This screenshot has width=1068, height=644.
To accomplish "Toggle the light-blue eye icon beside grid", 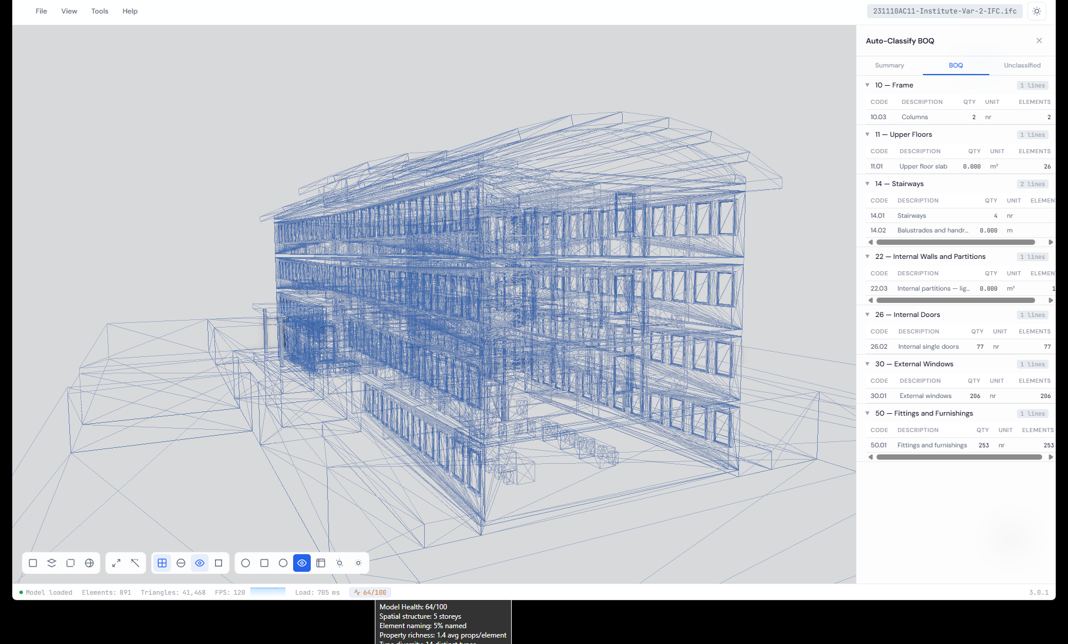I will (x=200, y=563).
